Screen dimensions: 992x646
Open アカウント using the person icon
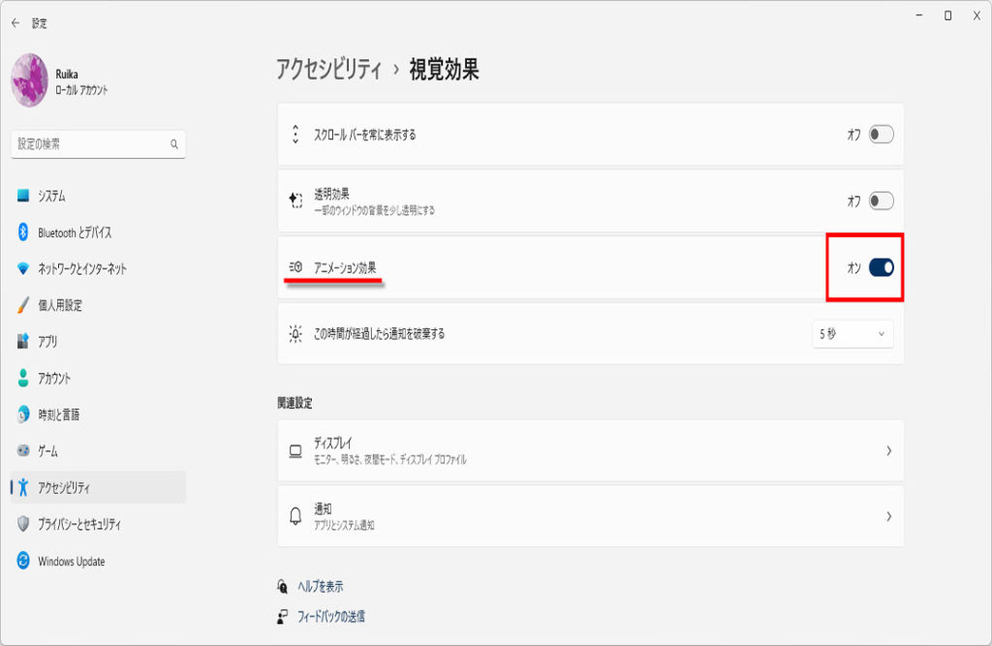pos(24,379)
